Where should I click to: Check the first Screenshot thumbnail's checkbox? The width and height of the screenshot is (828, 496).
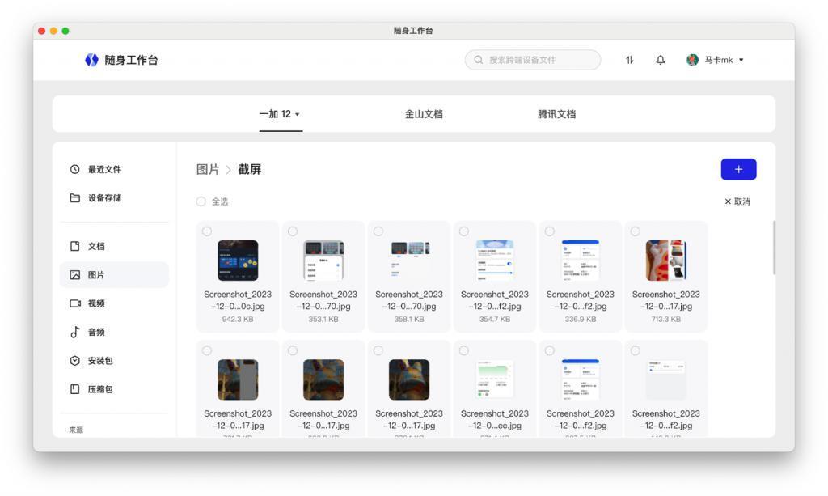(207, 231)
